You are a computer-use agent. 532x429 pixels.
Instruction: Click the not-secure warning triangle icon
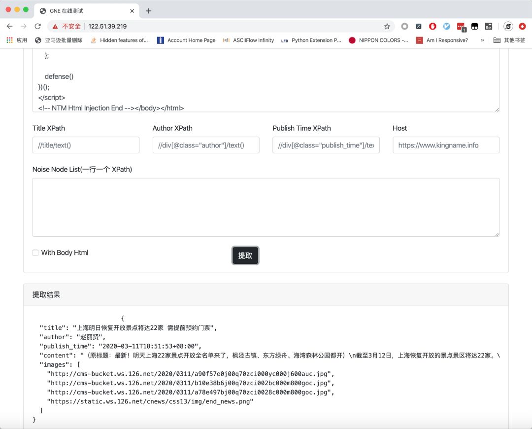(55, 27)
